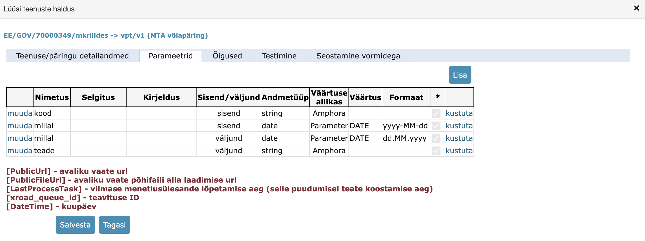The image size is (645, 241).
Task: Open the Seostamine vormidega tab
Action: point(358,56)
